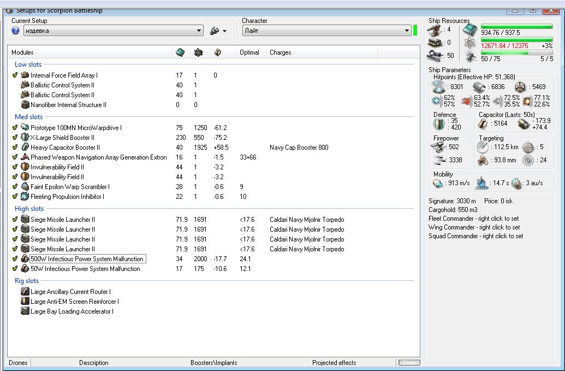
Task: Click the CPU column header icon
Action: (x=180, y=52)
